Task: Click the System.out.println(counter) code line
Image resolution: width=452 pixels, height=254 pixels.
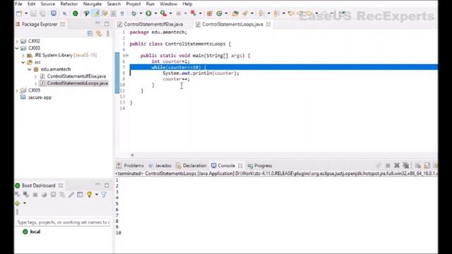Action: [201, 73]
